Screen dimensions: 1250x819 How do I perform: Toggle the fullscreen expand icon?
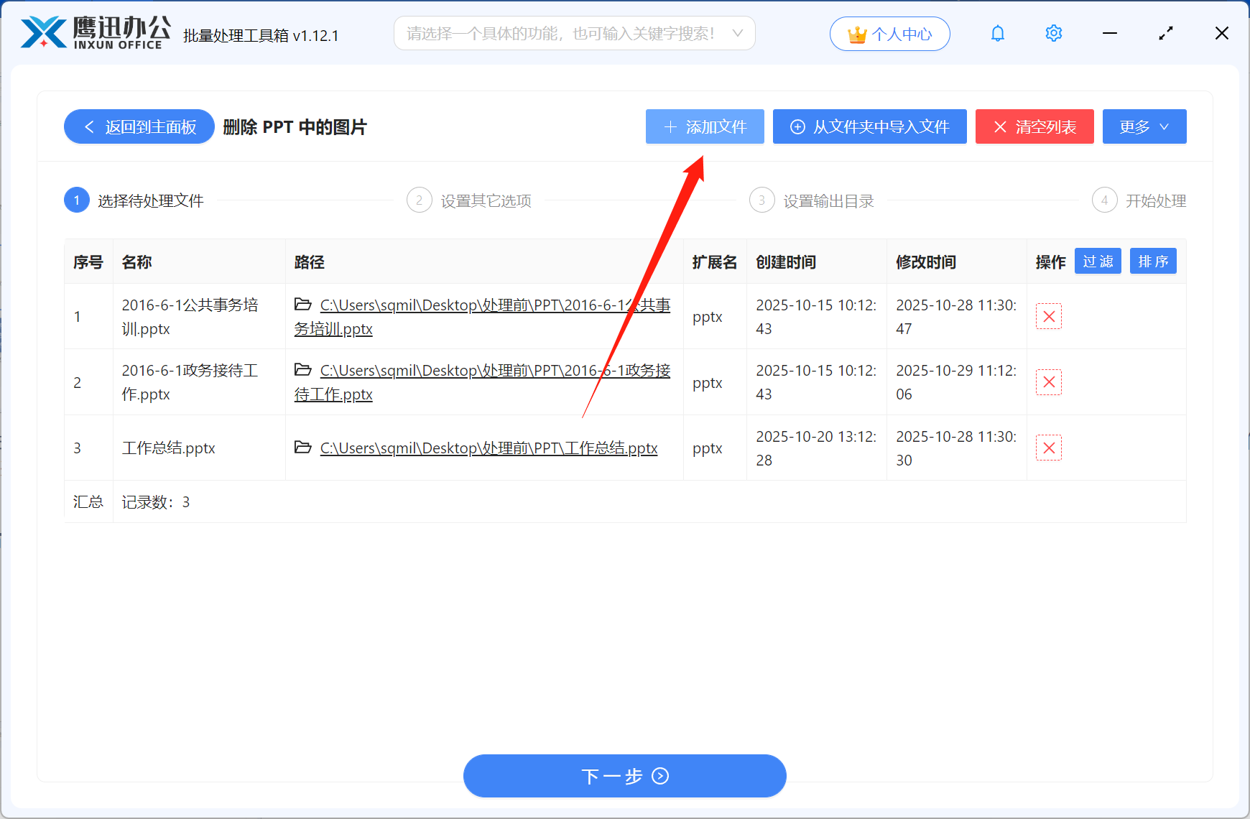pyautogui.click(x=1166, y=33)
